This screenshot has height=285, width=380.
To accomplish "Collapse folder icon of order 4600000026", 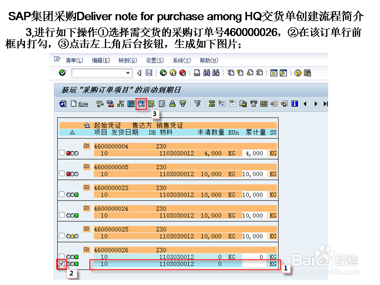I will click(x=87, y=249).
